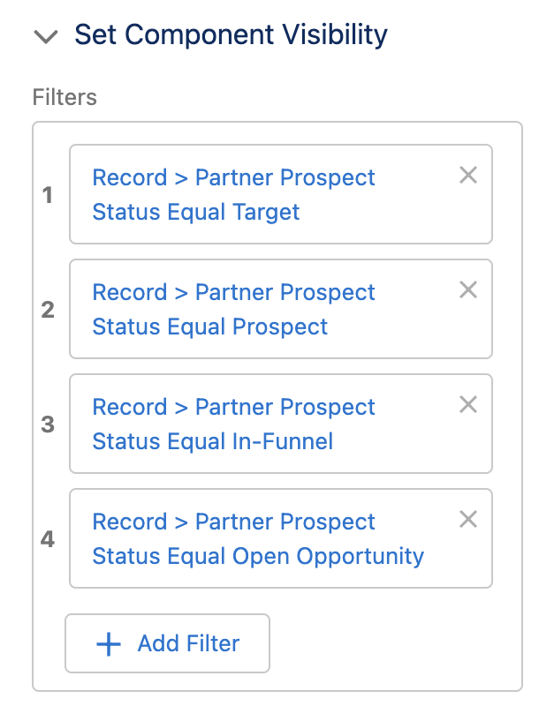539x706 pixels.
Task: Click Open Opportunity text in the fourth filter
Action: (328, 557)
